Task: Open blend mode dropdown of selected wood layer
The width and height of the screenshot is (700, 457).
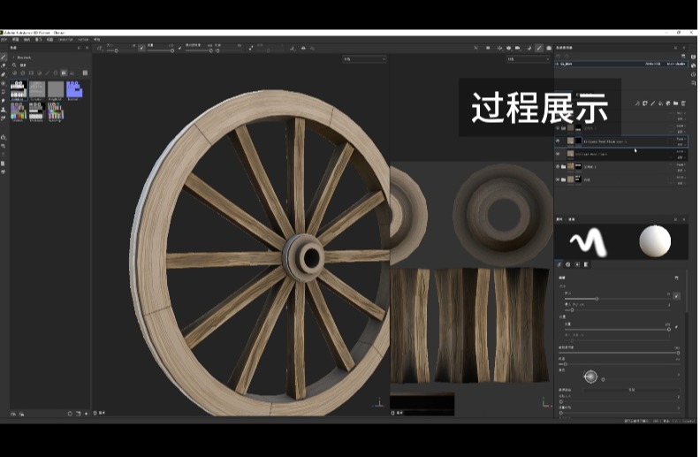Action: click(680, 139)
